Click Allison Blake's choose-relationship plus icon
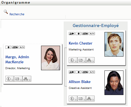Screen dimensions: 131x107 click(85, 72)
